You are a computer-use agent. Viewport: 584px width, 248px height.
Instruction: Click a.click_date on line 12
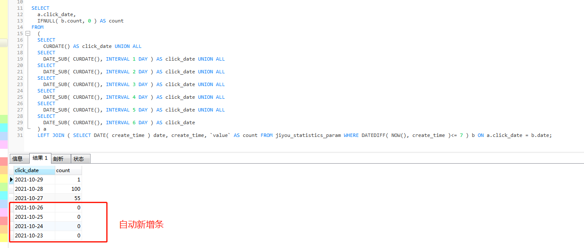(57, 14)
